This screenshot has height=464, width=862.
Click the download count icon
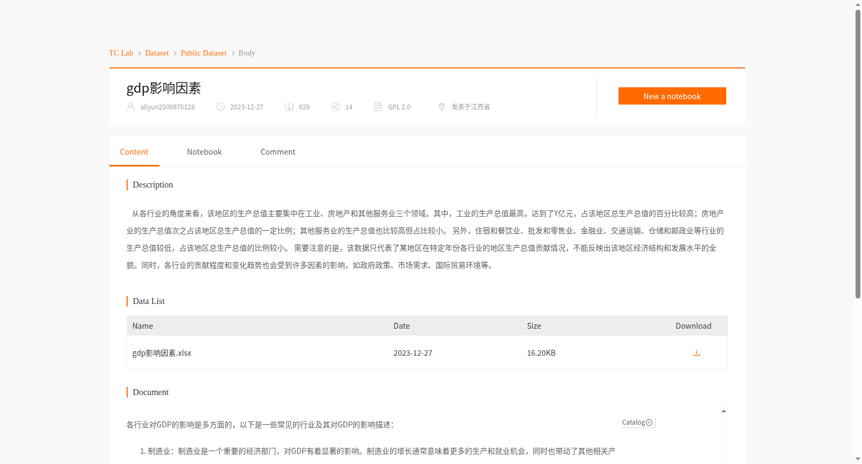pyautogui.click(x=289, y=107)
